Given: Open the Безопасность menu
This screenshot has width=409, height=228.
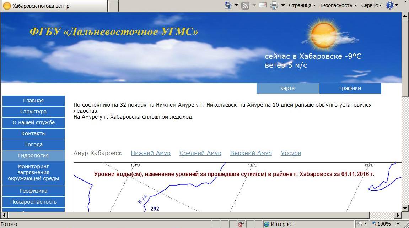Looking at the screenshot, I should click(x=338, y=5).
